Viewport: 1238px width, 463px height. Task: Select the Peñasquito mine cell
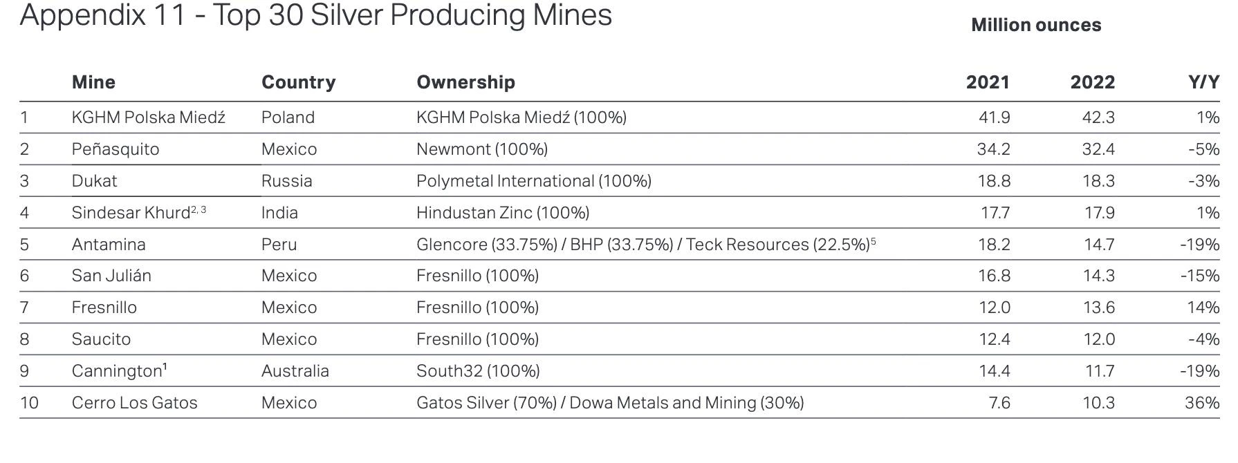[x=116, y=149]
